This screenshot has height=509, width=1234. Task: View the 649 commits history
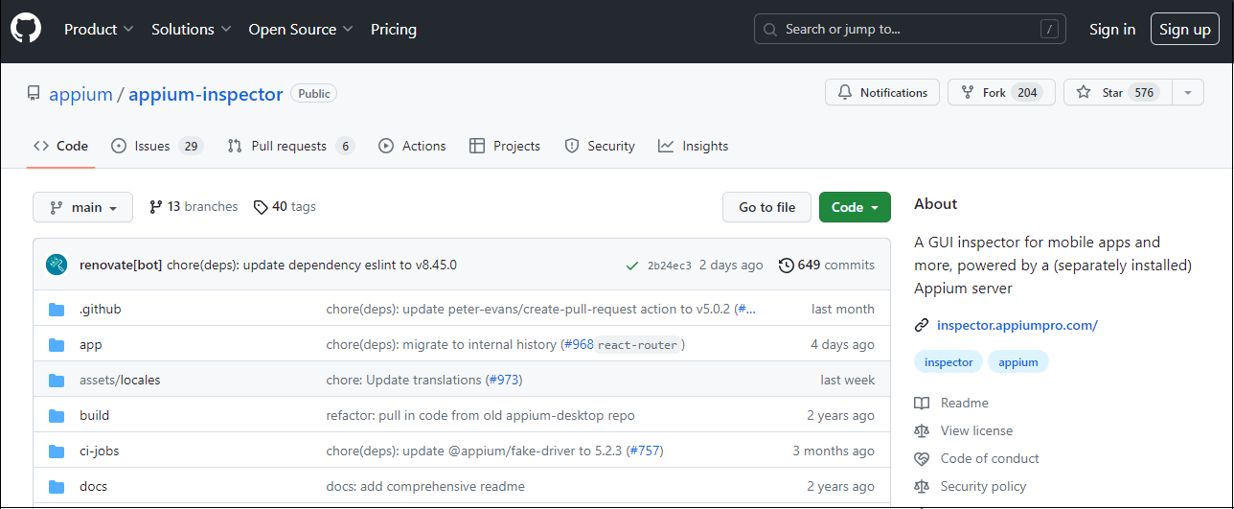click(x=827, y=265)
